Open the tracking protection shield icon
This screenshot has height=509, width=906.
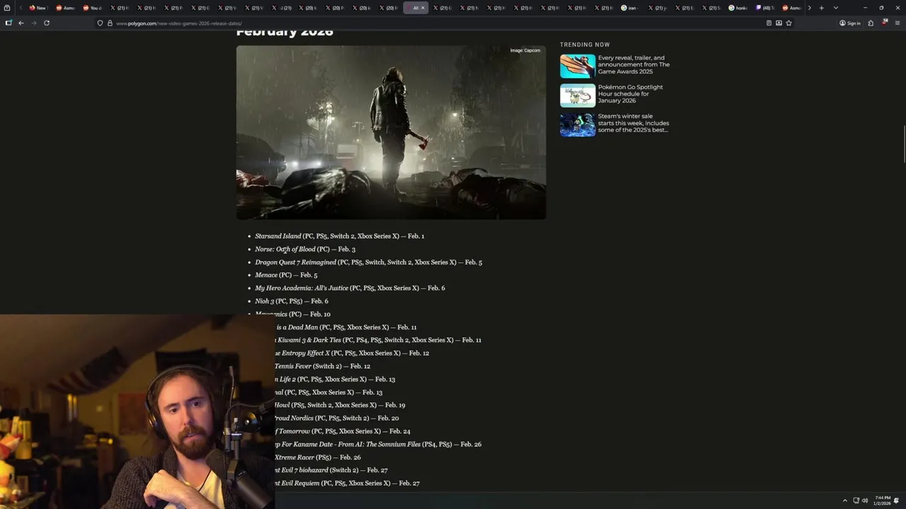pos(100,23)
